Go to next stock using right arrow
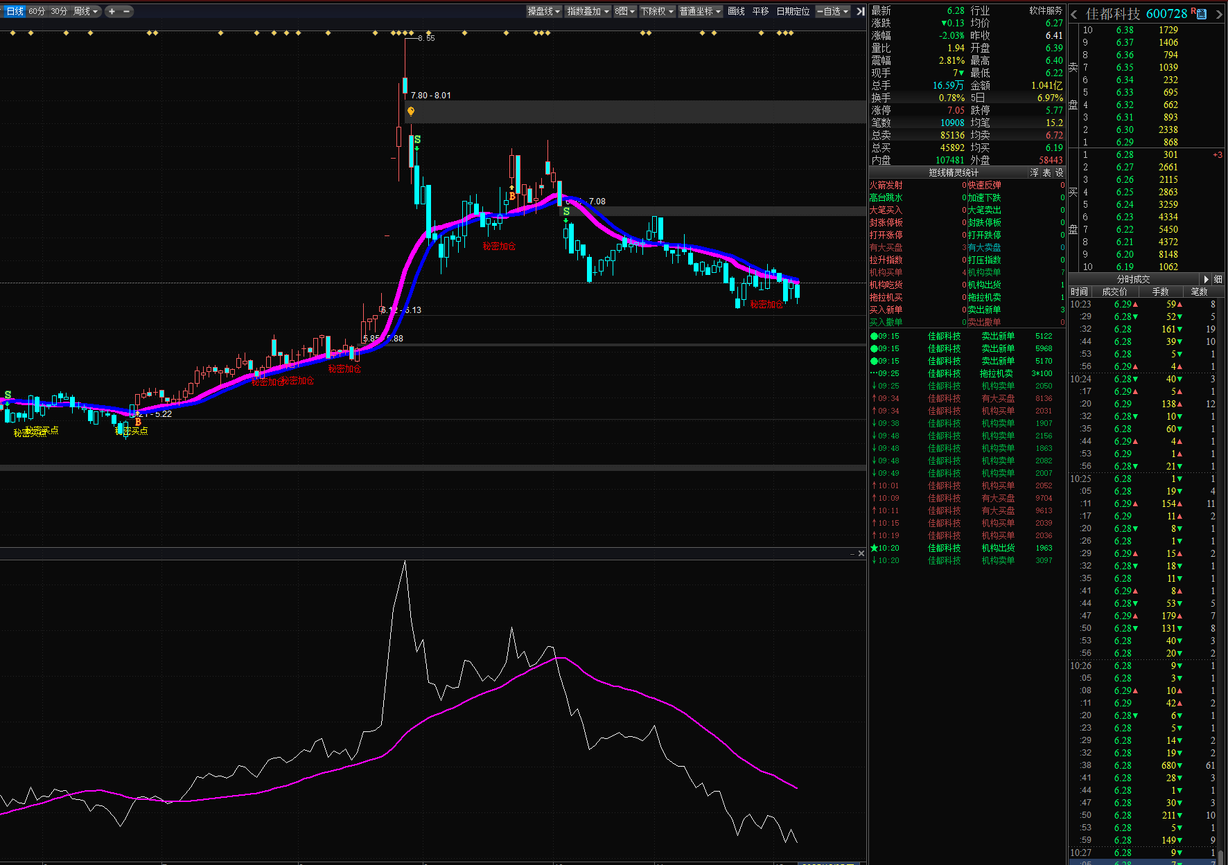 [x=1219, y=15]
